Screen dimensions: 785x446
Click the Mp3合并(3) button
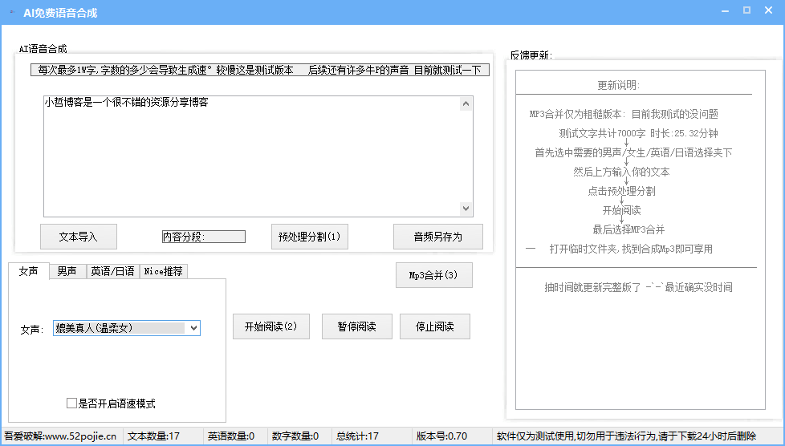point(434,275)
